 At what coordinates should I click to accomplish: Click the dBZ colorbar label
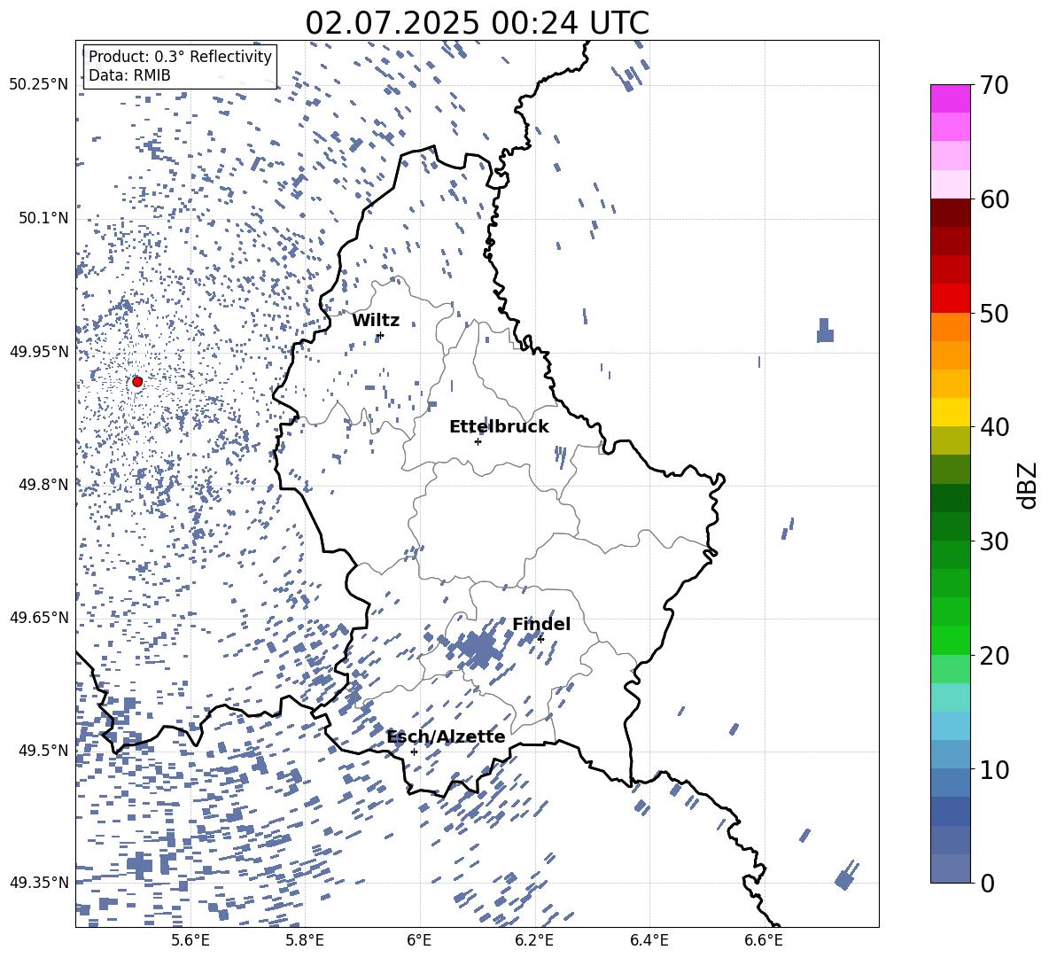point(1027,485)
